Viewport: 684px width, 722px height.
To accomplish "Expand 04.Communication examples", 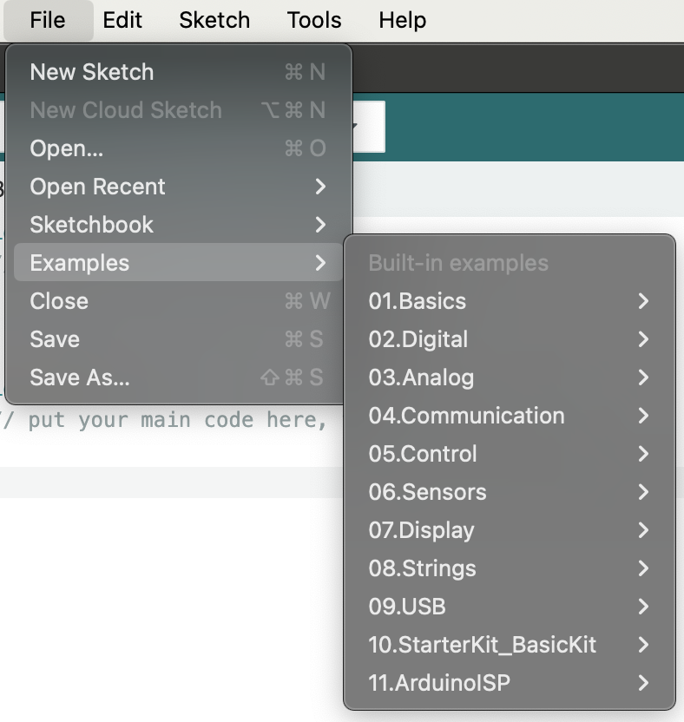I will pos(509,416).
